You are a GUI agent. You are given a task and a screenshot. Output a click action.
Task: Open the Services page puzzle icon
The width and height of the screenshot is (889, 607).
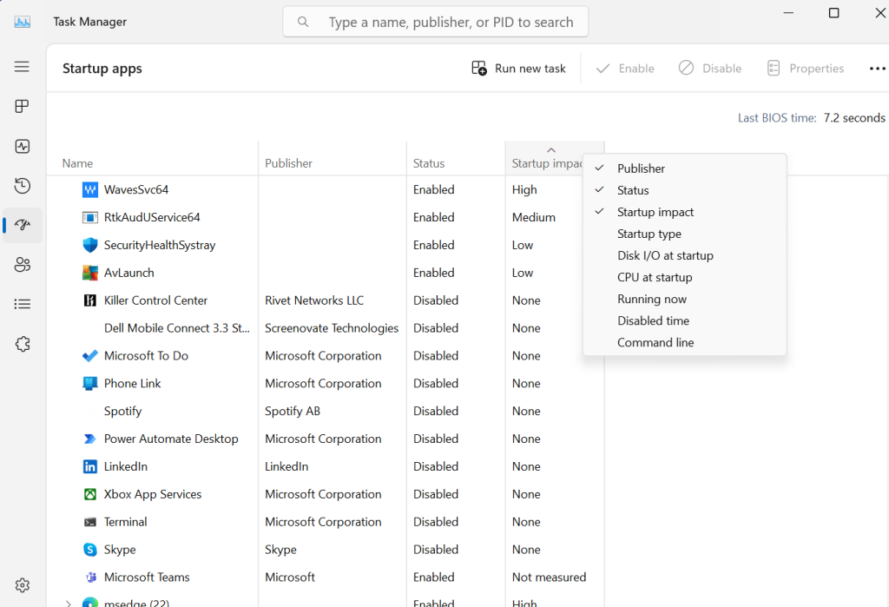[22, 344]
